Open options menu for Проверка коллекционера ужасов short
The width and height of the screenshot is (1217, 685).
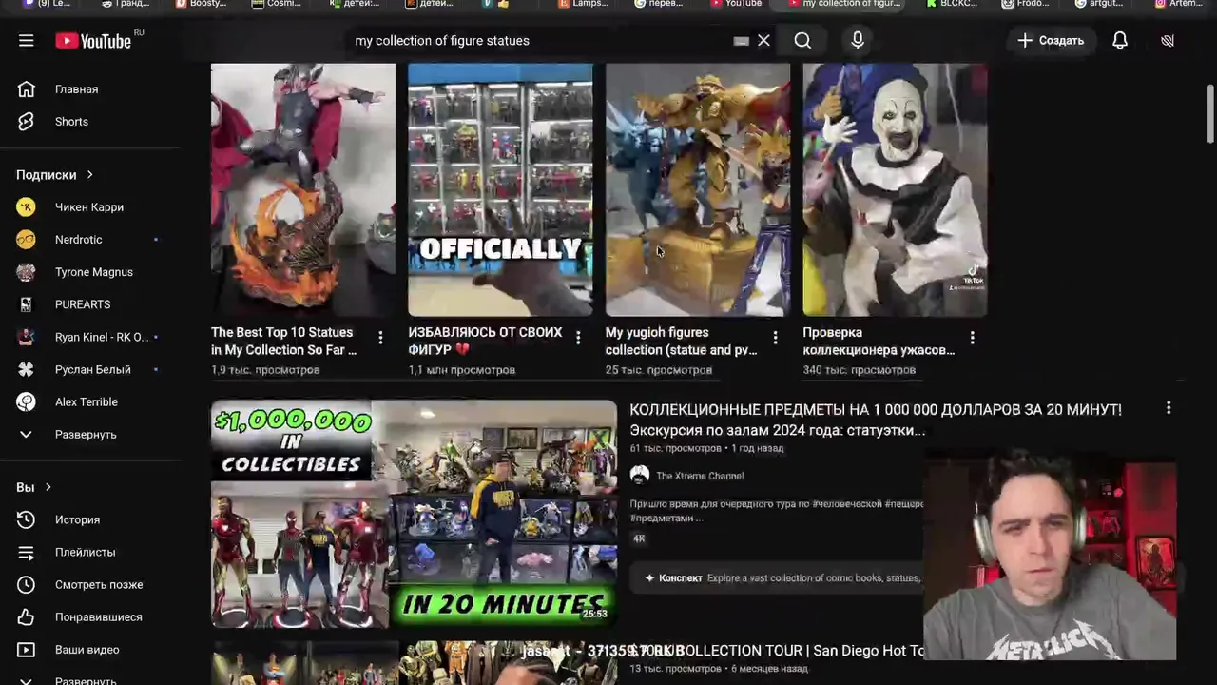click(972, 338)
